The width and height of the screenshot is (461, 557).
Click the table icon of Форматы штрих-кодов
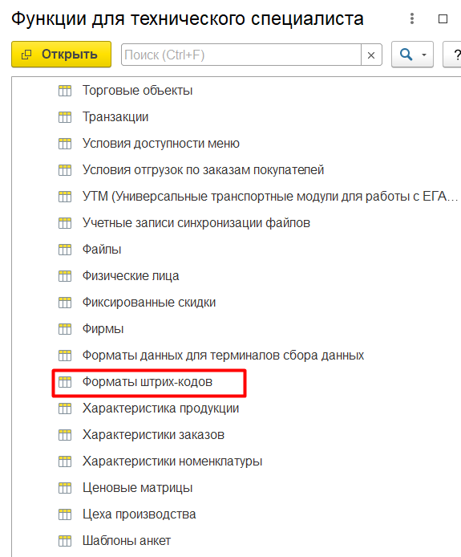click(x=65, y=382)
